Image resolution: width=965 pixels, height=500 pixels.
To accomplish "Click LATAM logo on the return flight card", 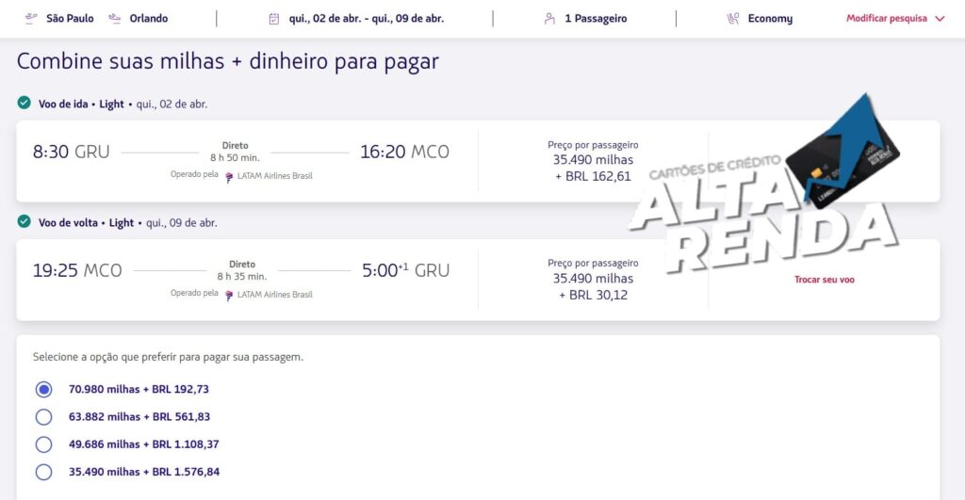I will click(229, 296).
